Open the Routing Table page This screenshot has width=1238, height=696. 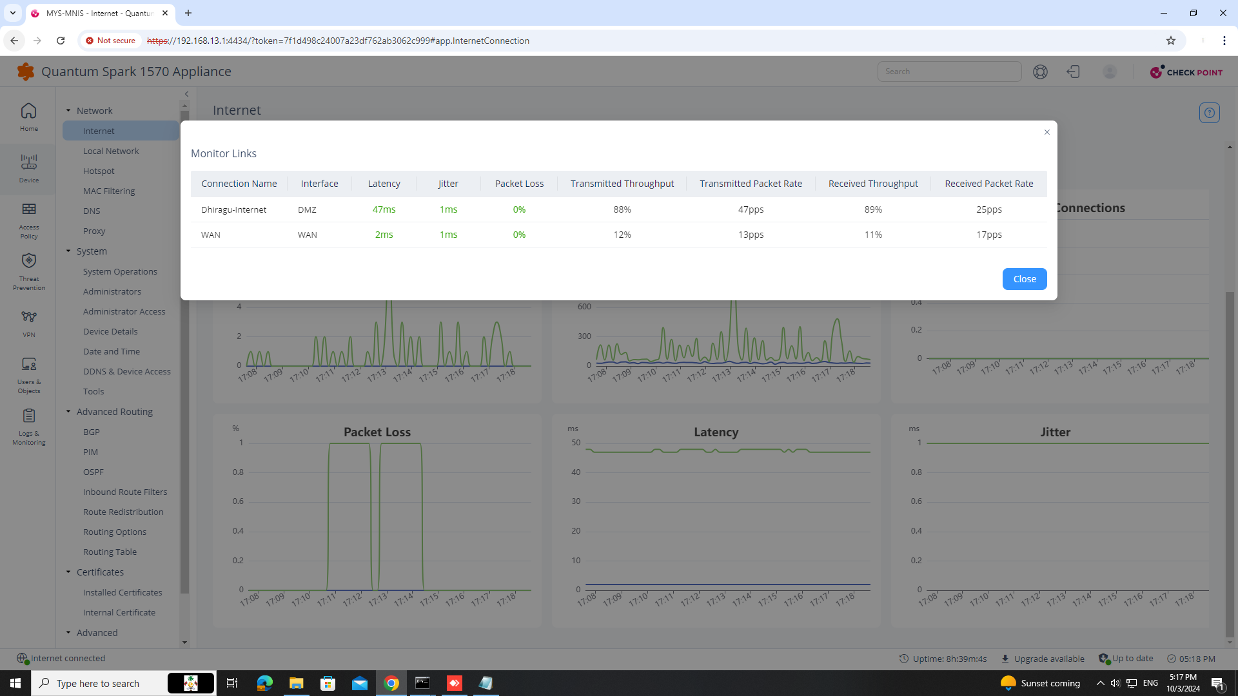coord(110,552)
